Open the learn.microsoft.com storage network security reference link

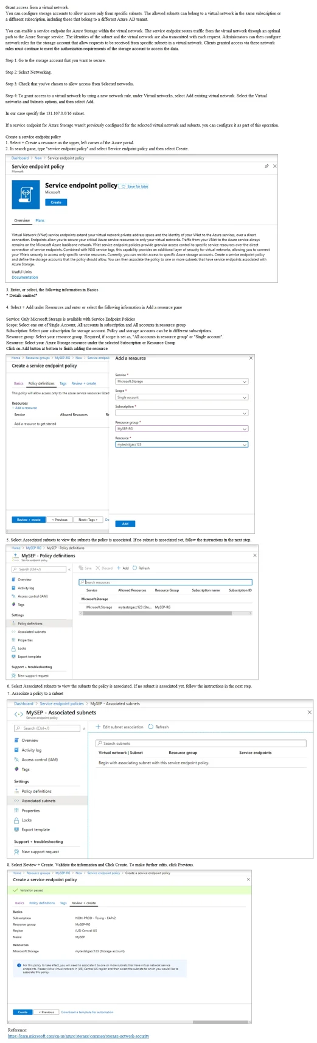pos(78,1036)
